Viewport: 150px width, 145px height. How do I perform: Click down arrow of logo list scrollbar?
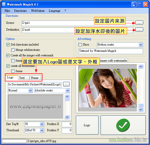pos(67,117)
